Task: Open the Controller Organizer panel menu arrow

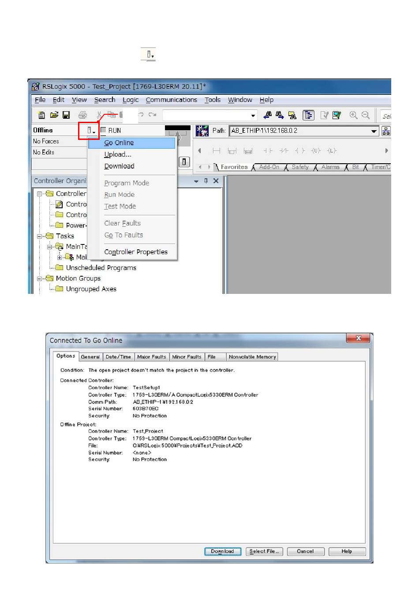Action: 196,181
